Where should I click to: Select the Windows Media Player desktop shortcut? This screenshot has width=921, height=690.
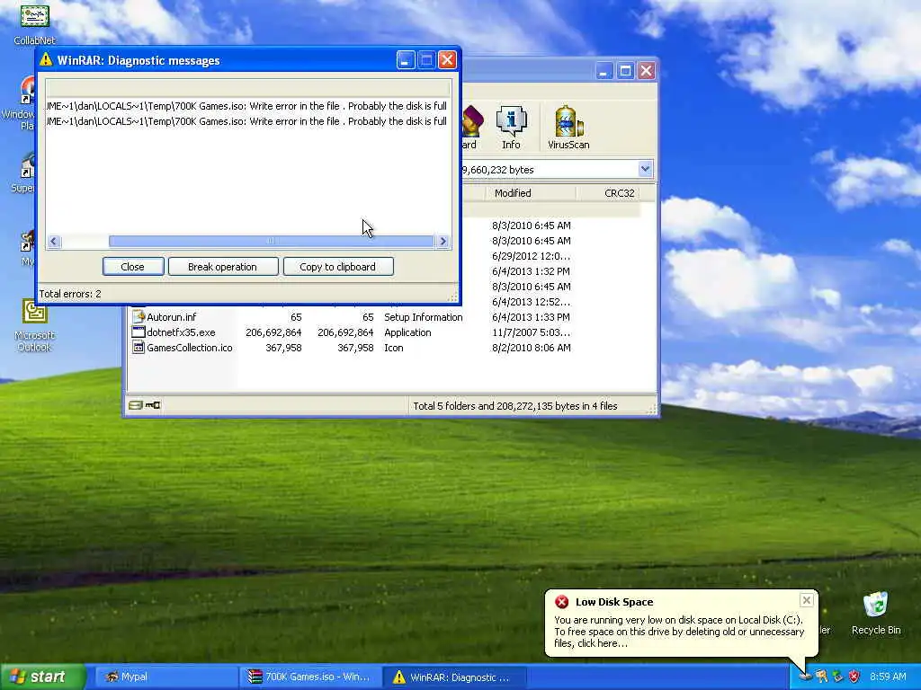22,103
